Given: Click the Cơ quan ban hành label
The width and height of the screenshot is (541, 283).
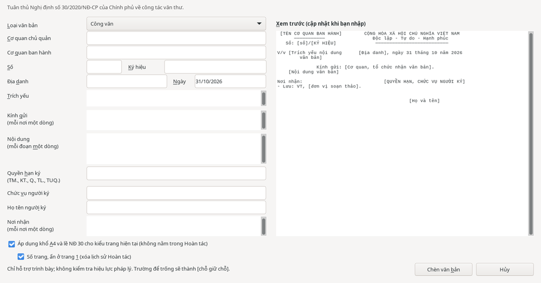Looking at the screenshot, I should click(29, 53).
